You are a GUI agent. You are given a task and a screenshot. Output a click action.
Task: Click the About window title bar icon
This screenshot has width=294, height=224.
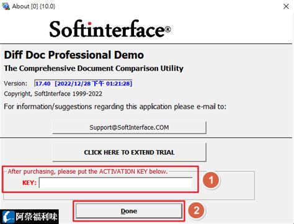point(6,6)
